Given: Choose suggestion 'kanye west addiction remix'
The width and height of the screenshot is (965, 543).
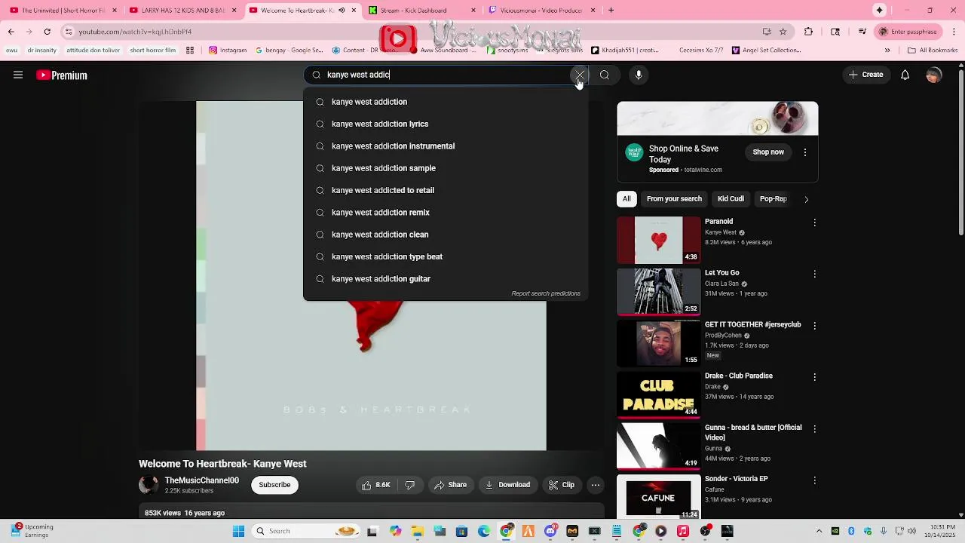Looking at the screenshot, I should coord(446,212).
